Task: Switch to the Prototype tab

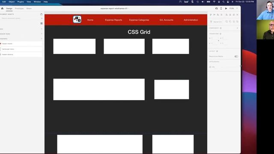Action: (19, 9)
